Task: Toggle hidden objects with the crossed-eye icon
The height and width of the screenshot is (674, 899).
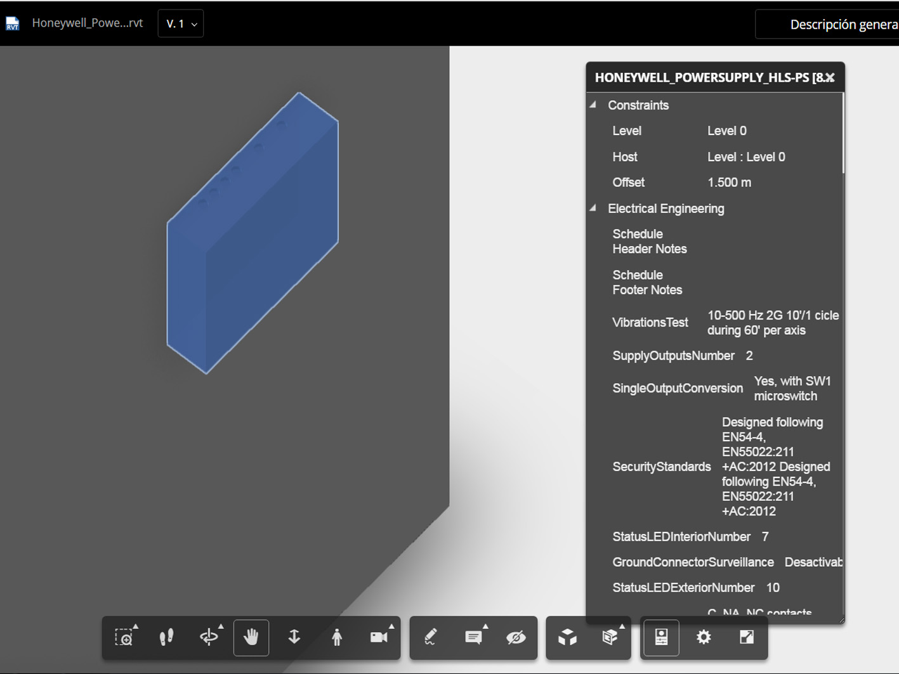Action: click(x=516, y=637)
